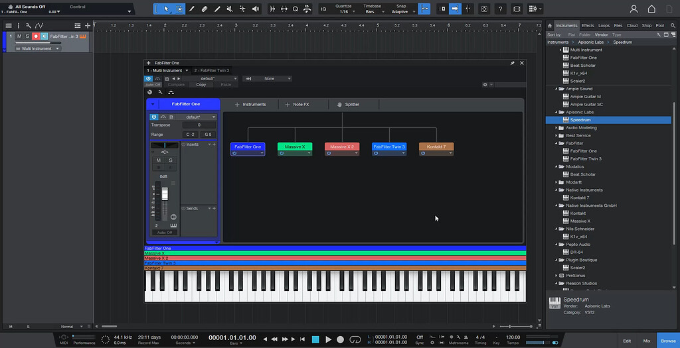Select the Eraser tool
The width and height of the screenshot is (680, 348).
tap(205, 9)
